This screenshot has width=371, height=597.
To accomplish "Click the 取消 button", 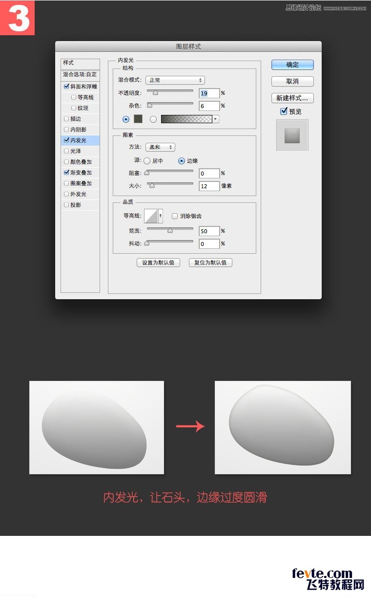I will (292, 81).
